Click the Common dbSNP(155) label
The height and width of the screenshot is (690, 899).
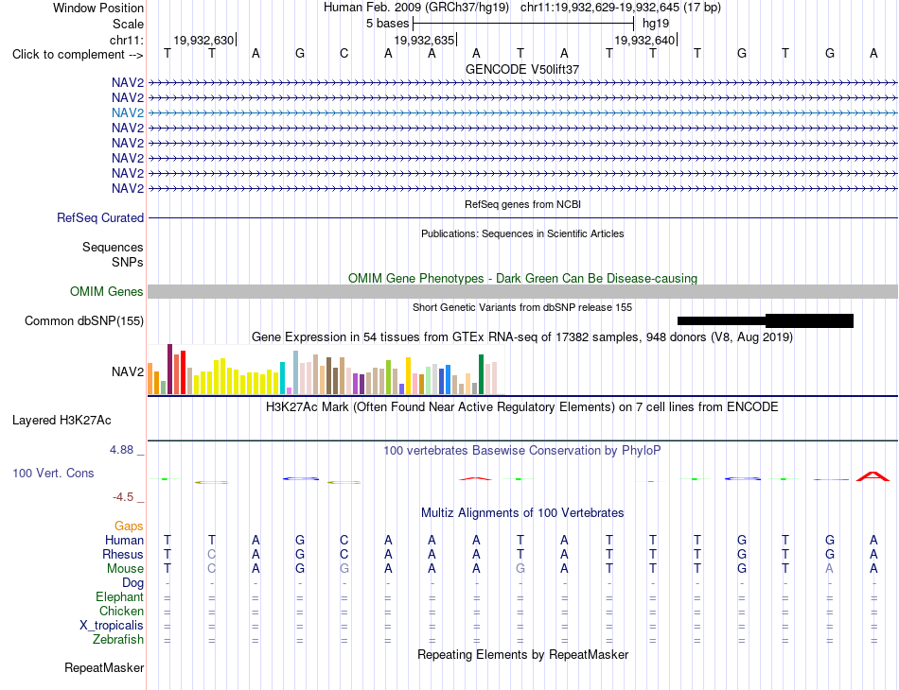coord(84,320)
